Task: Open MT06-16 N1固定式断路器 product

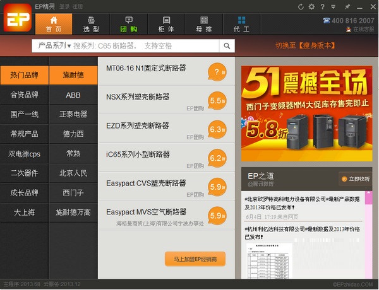Action: click(146, 68)
